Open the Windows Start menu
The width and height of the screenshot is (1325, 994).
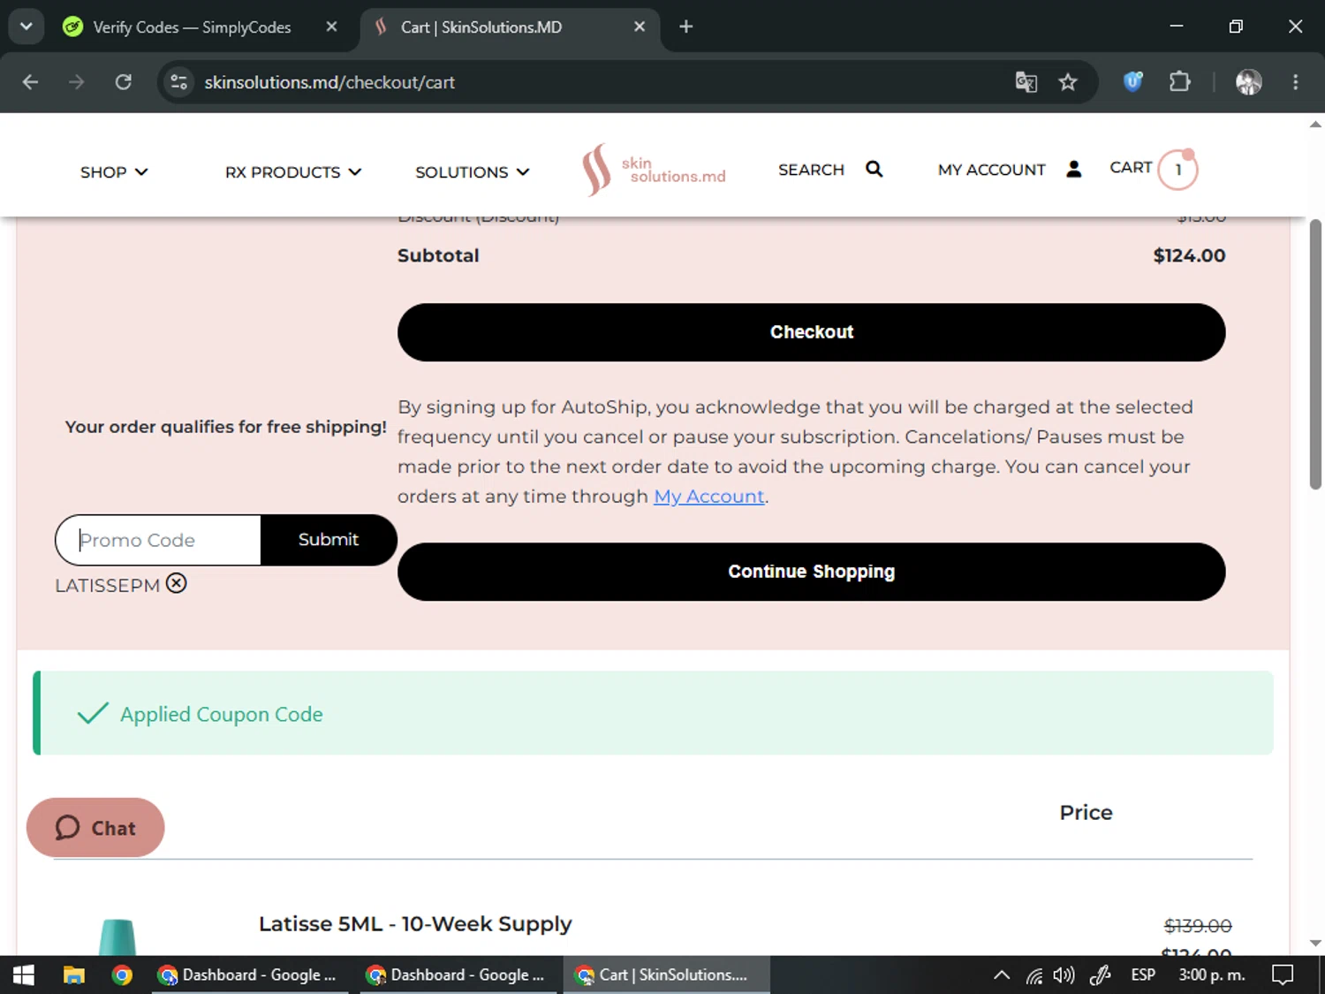(x=24, y=975)
